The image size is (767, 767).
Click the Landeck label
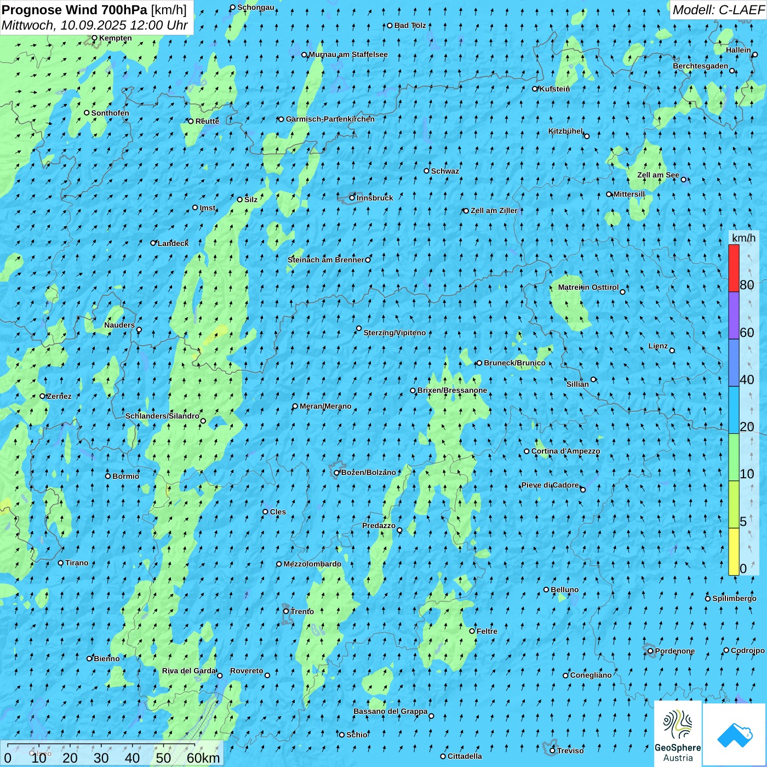[173, 243]
